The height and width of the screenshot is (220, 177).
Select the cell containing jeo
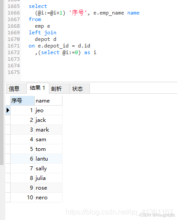(x=48, y=110)
